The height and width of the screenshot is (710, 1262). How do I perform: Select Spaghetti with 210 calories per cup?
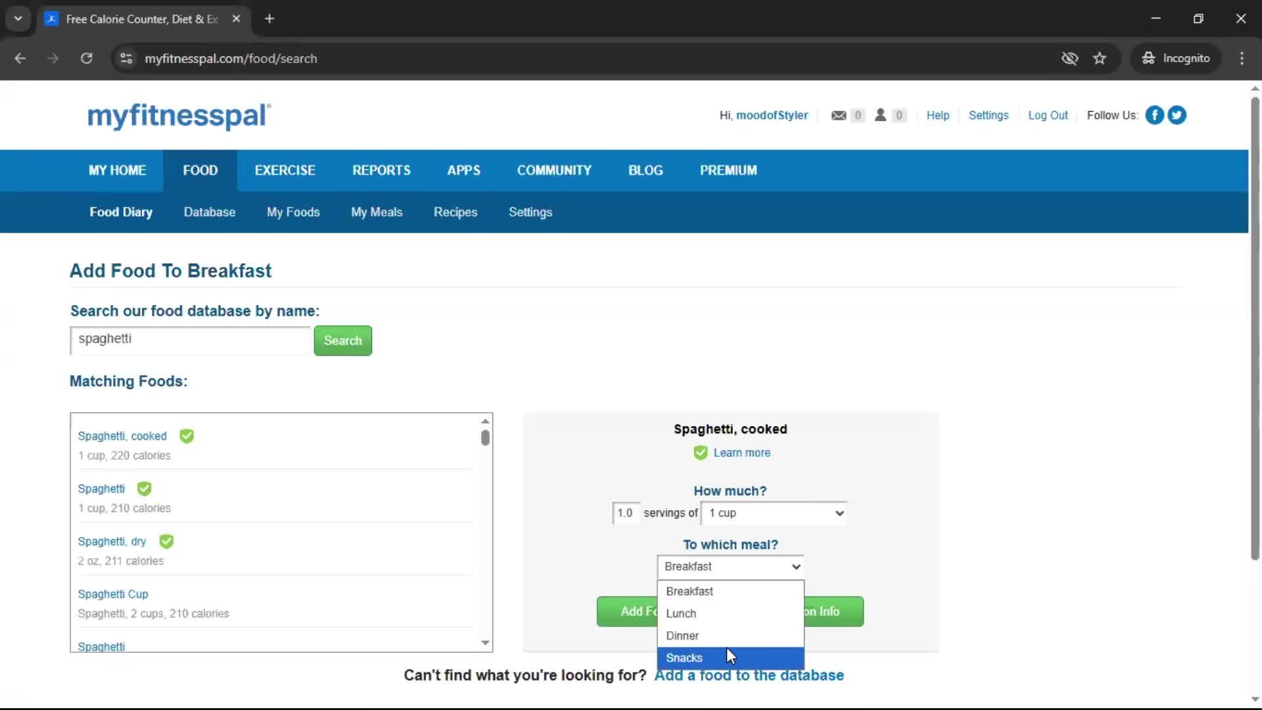pyautogui.click(x=101, y=489)
